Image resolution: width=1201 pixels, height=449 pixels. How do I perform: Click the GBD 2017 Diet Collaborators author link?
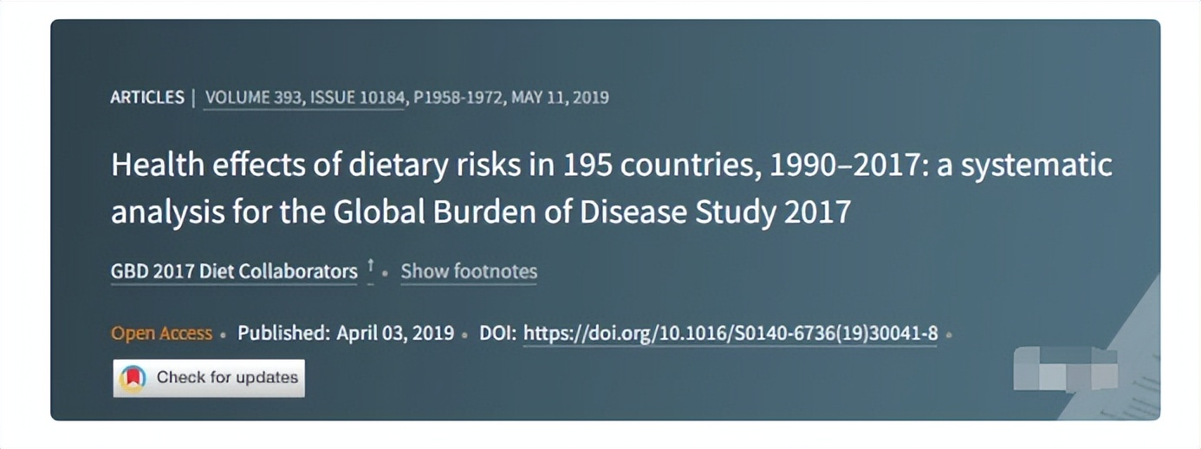(x=234, y=271)
